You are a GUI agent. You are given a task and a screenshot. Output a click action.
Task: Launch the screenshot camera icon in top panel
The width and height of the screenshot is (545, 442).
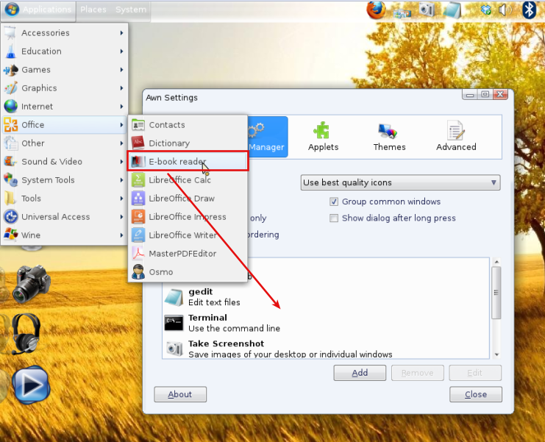(427, 10)
